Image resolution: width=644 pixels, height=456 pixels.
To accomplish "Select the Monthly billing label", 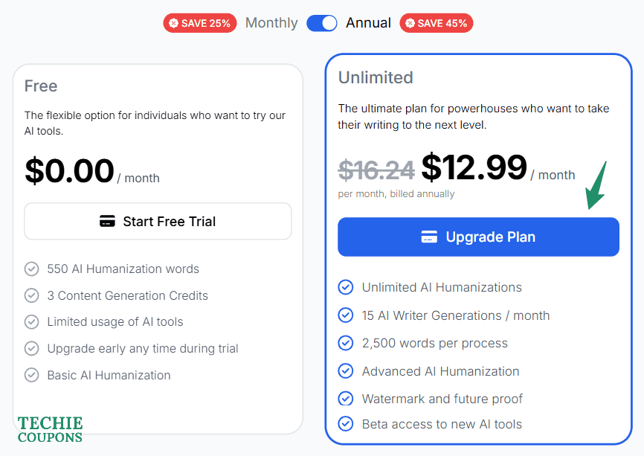I will pyautogui.click(x=271, y=23).
